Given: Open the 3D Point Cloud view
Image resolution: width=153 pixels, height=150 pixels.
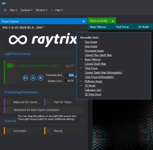Looking at the screenshot, I should 93,94.
